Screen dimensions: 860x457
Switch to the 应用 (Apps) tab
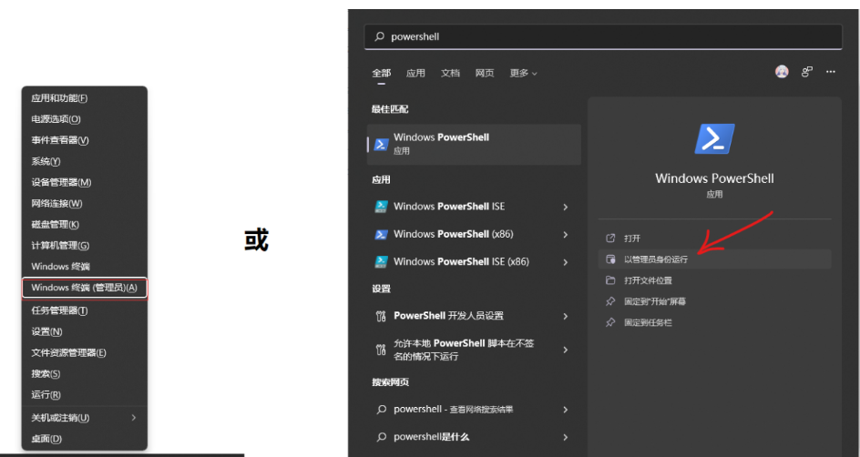click(x=415, y=73)
